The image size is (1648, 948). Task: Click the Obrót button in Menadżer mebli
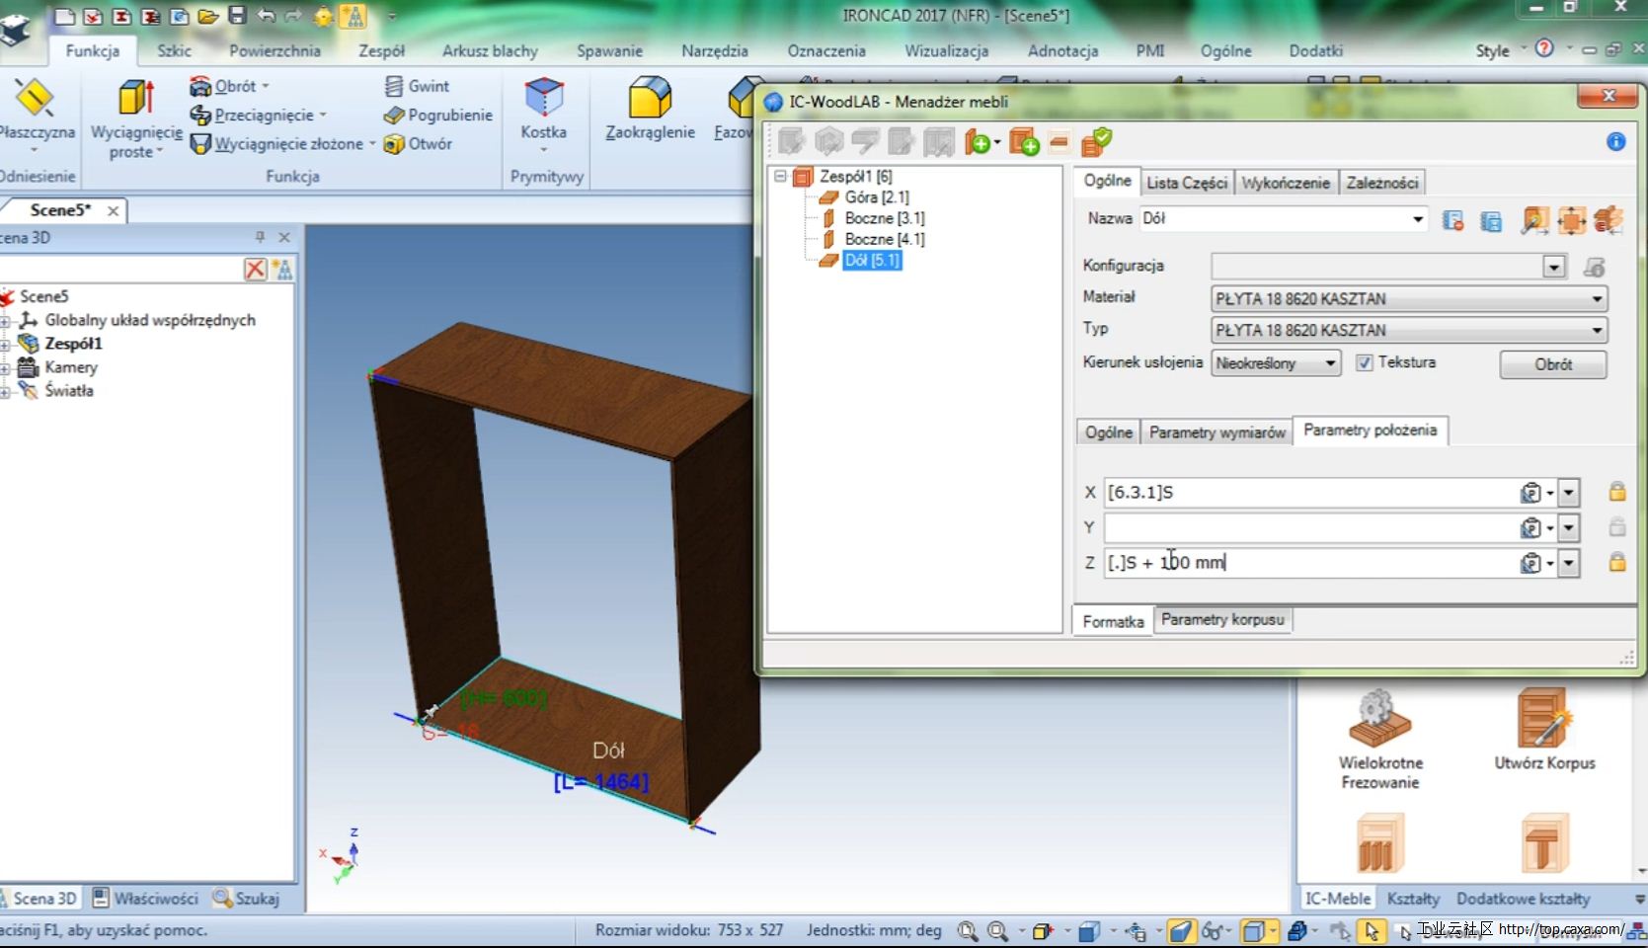pos(1553,364)
